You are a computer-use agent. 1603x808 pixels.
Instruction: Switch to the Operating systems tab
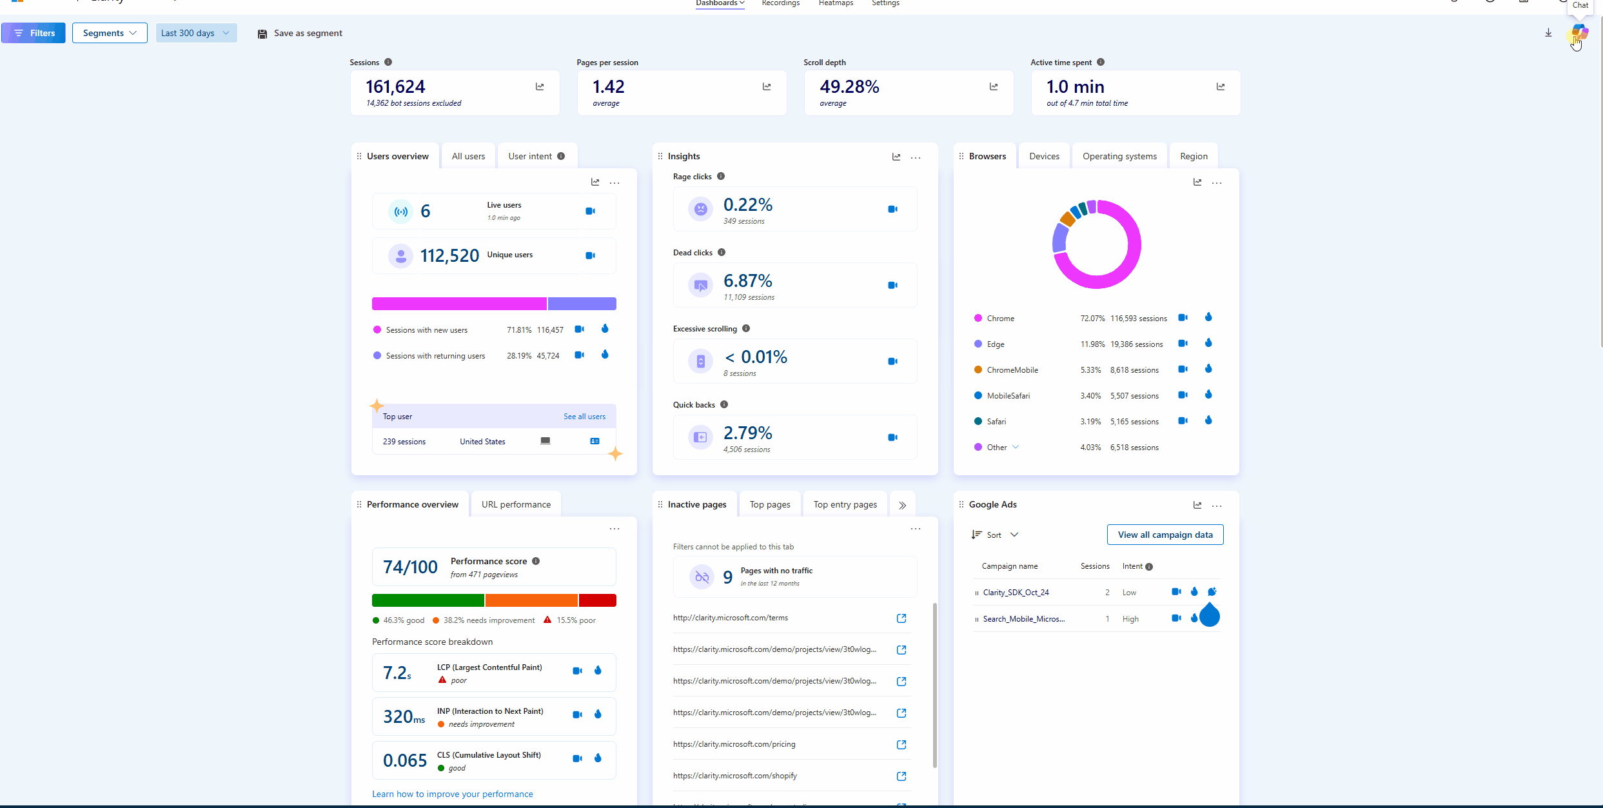click(x=1119, y=156)
